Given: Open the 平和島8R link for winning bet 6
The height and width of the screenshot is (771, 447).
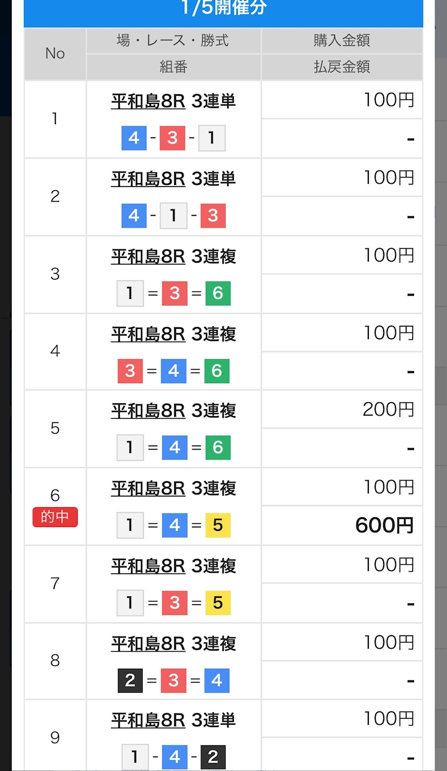Looking at the screenshot, I should [x=148, y=488].
